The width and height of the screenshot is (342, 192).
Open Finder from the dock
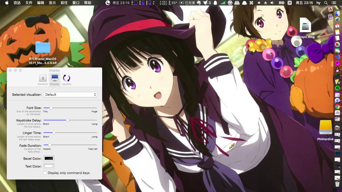point(337,13)
